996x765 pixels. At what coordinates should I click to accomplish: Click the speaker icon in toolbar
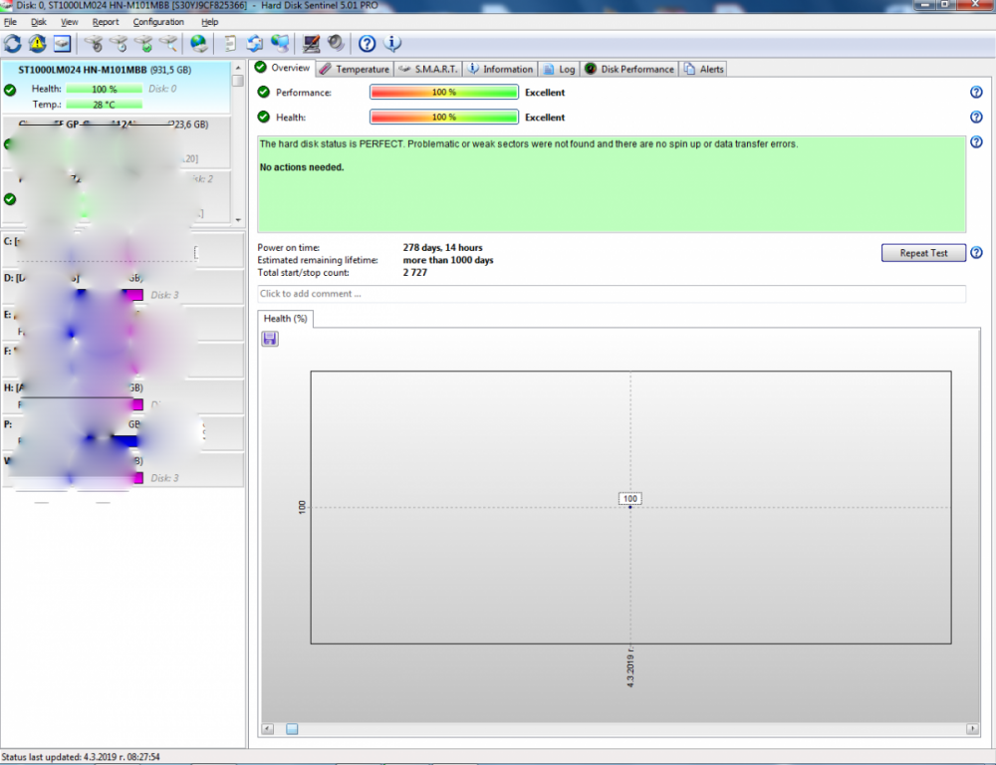click(x=336, y=43)
